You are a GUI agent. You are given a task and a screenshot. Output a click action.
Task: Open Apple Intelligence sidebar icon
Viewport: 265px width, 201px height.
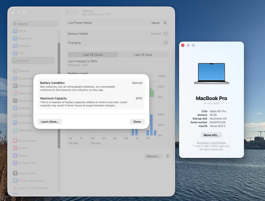(x=15, y=93)
